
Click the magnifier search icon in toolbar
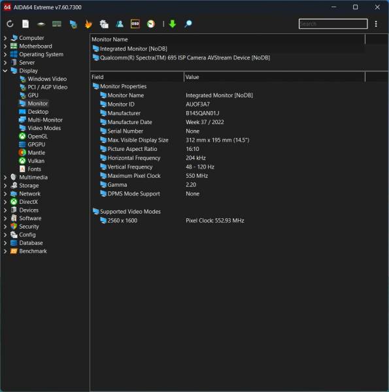(x=188, y=24)
